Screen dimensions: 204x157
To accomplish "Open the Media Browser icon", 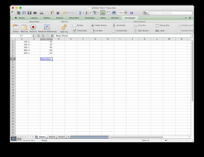I will (x=114, y=13).
